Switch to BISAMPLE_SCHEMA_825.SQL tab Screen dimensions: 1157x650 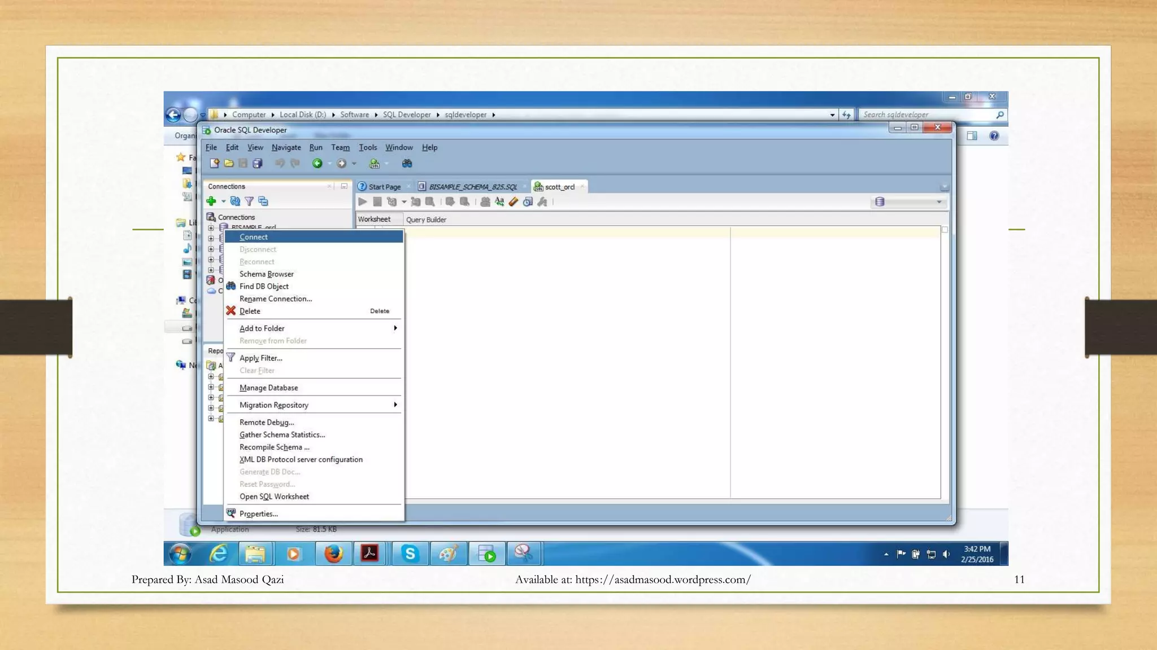(473, 187)
